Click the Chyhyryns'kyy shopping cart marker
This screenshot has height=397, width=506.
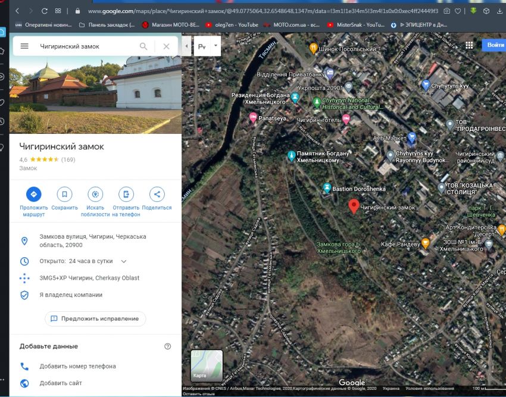(426, 85)
